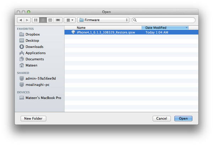The image size is (213, 145).
Task: Click the Firmware folder icon in path popup
Action: [x=81, y=20]
